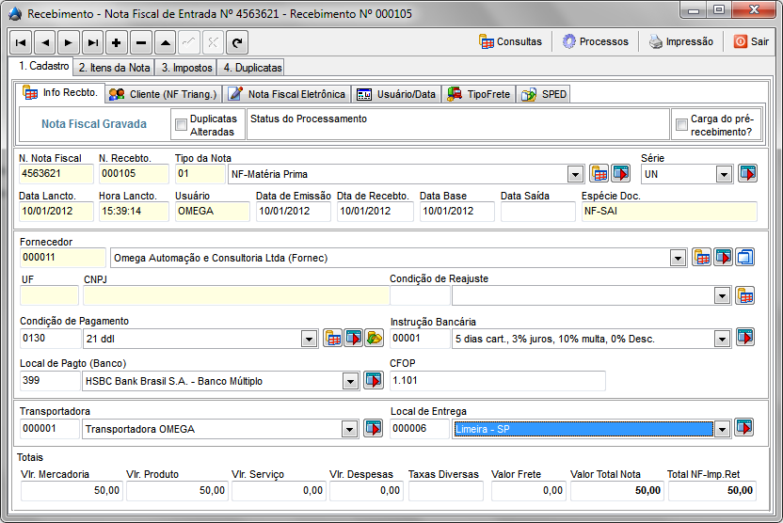Open the Local de Entrega dropdown
The image size is (783, 523).
pos(722,429)
